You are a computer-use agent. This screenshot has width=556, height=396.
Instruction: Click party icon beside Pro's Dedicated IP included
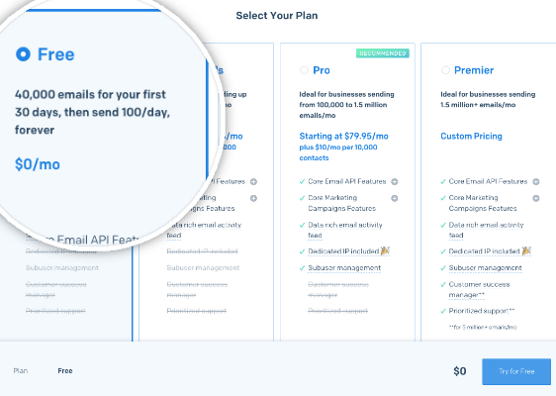coord(385,250)
